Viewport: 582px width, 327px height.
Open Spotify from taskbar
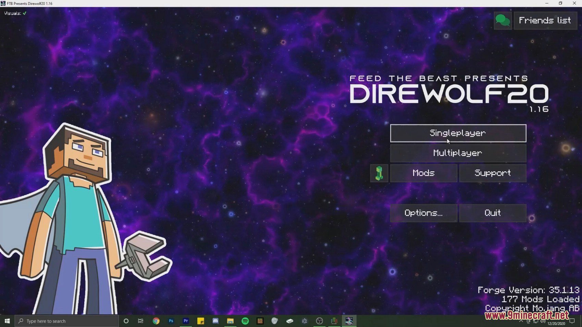tap(245, 321)
